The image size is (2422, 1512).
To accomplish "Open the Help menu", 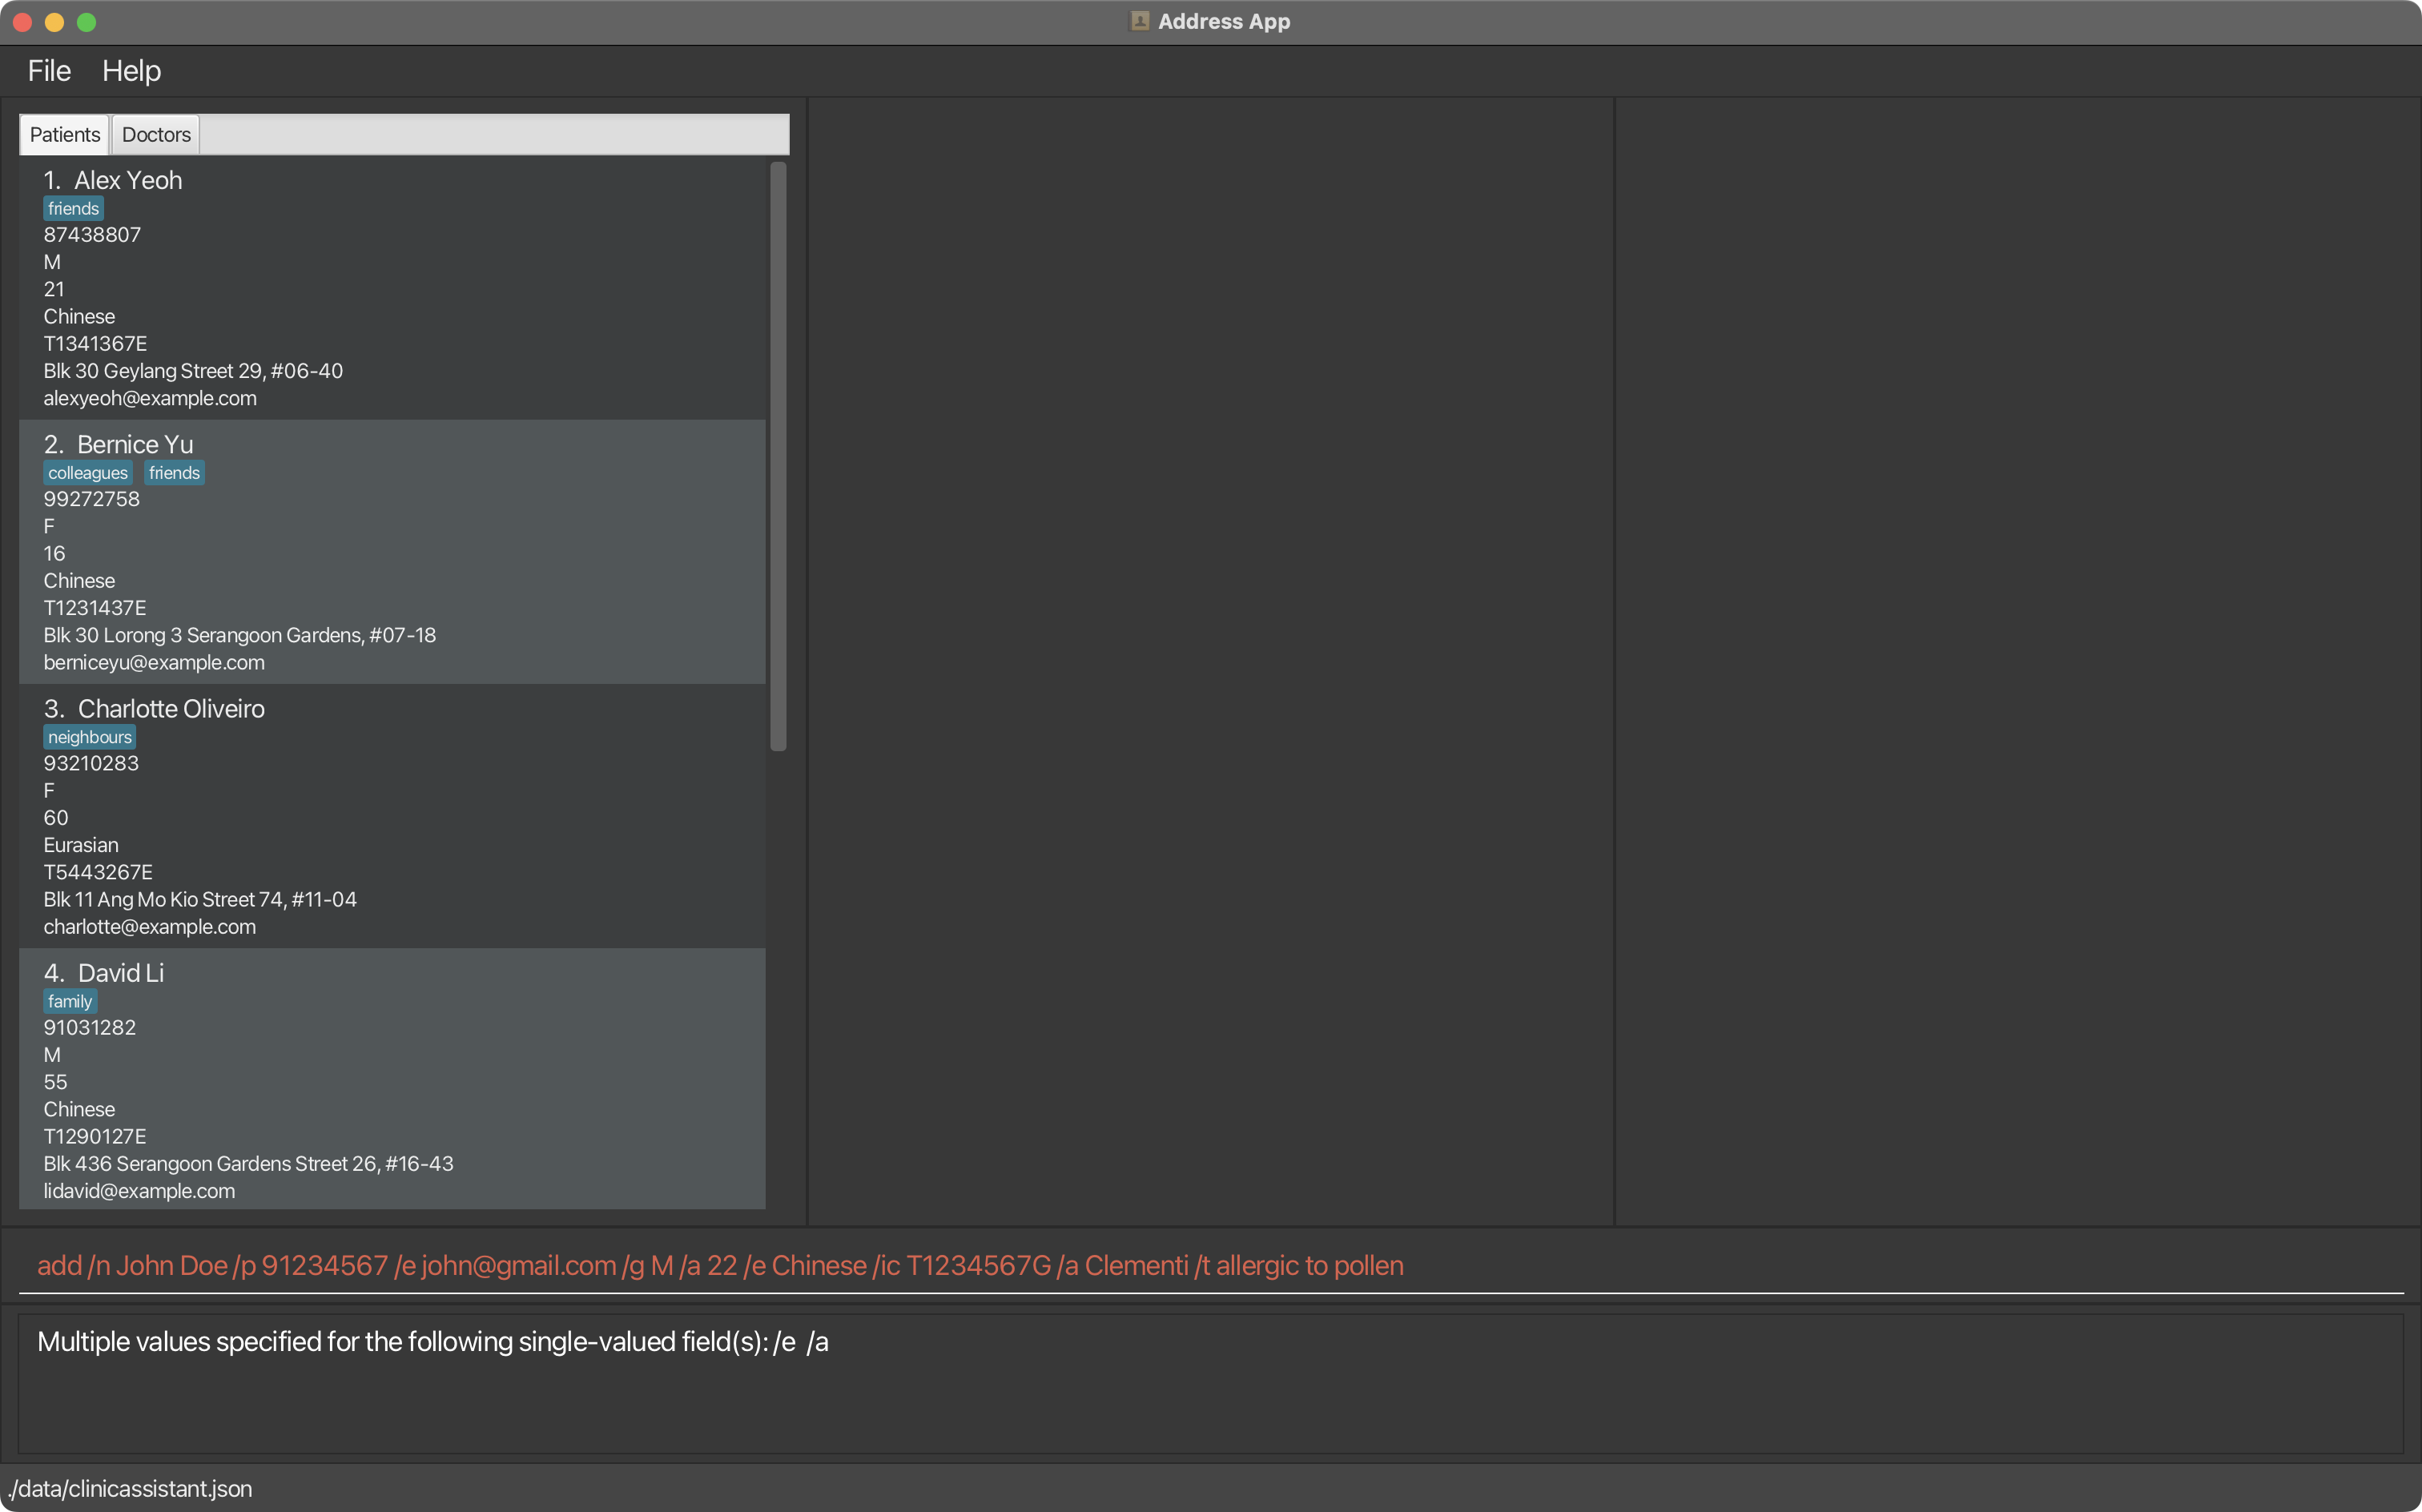I will click(x=131, y=71).
